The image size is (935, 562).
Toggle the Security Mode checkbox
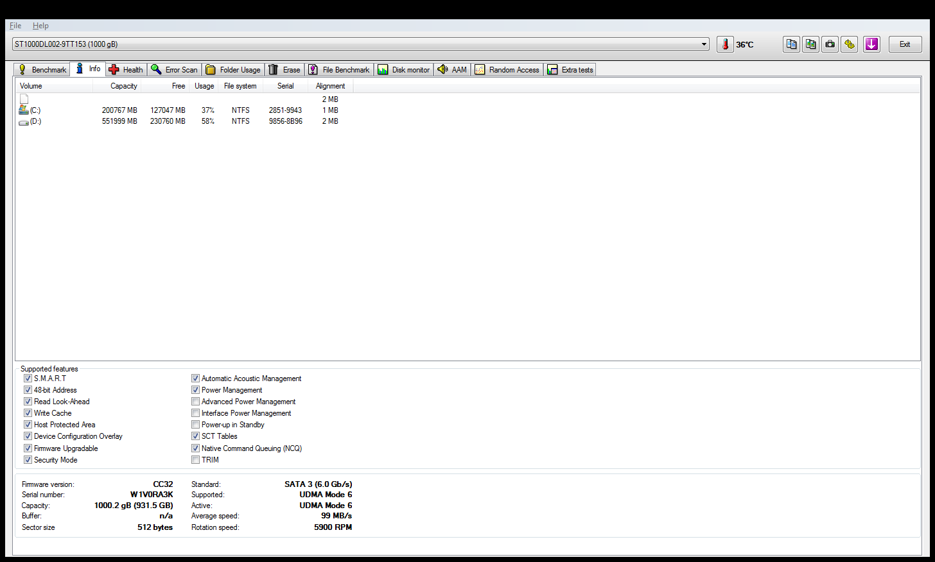pyautogui.click(x=28, y=460)
